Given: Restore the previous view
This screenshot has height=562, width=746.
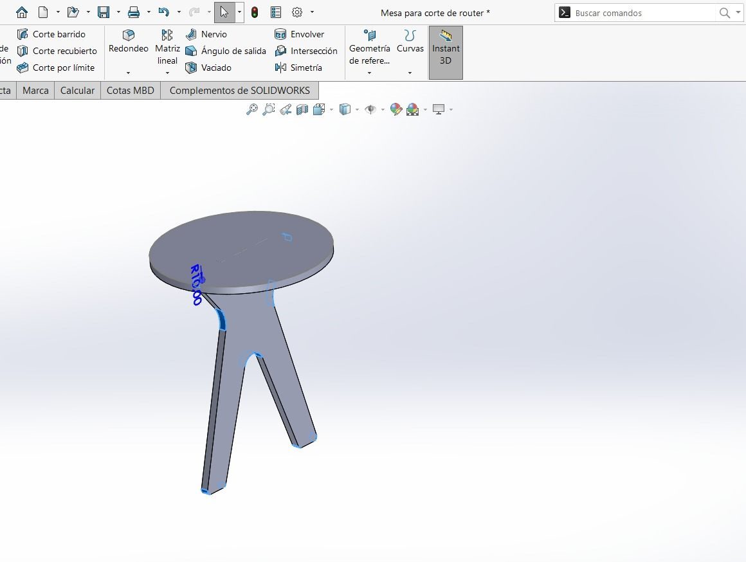Looking at the screenshot, I should (x=286, y=109).
